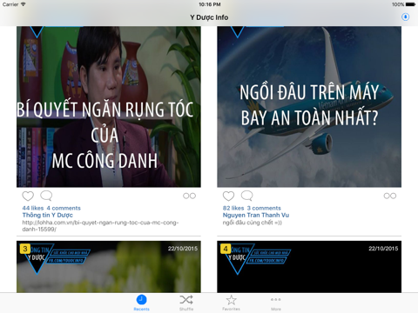Like the airplane safety post with the heart
This screenshot has height=313, width=418.
point(228,196)
